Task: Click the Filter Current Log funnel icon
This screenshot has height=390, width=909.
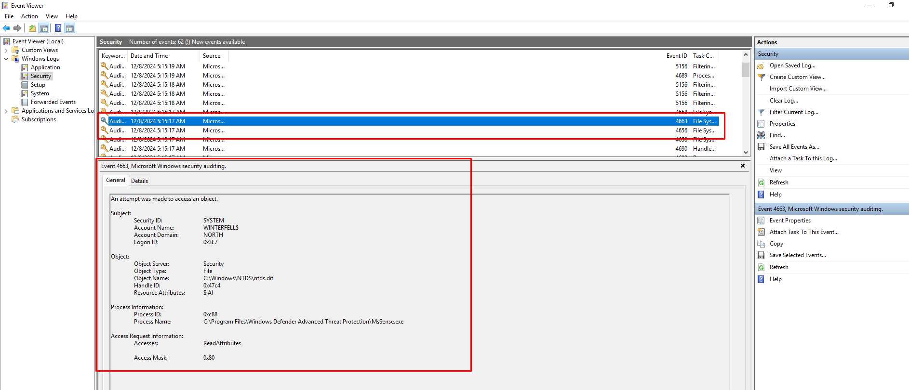Action: coord(761,112)
